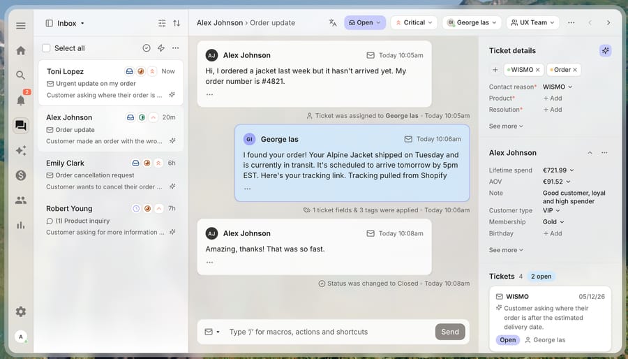Expand the George Ias message ellipsis
Viewport: 628px width, 359px height.
pos(247,189)
